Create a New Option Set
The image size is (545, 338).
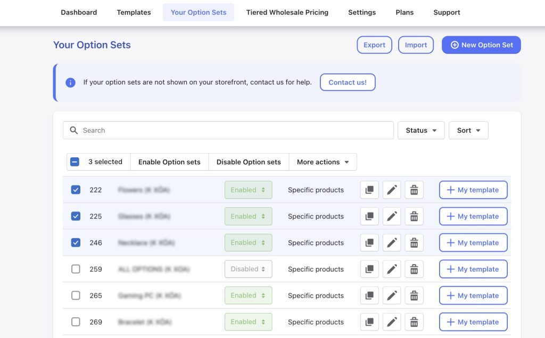click(x=481, y=45)
